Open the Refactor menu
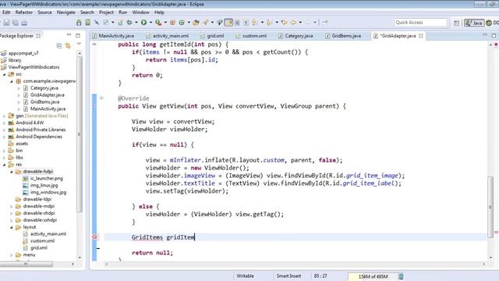This screenshot has width=499, height=281. pyautogui.click(x=24, y=12)
